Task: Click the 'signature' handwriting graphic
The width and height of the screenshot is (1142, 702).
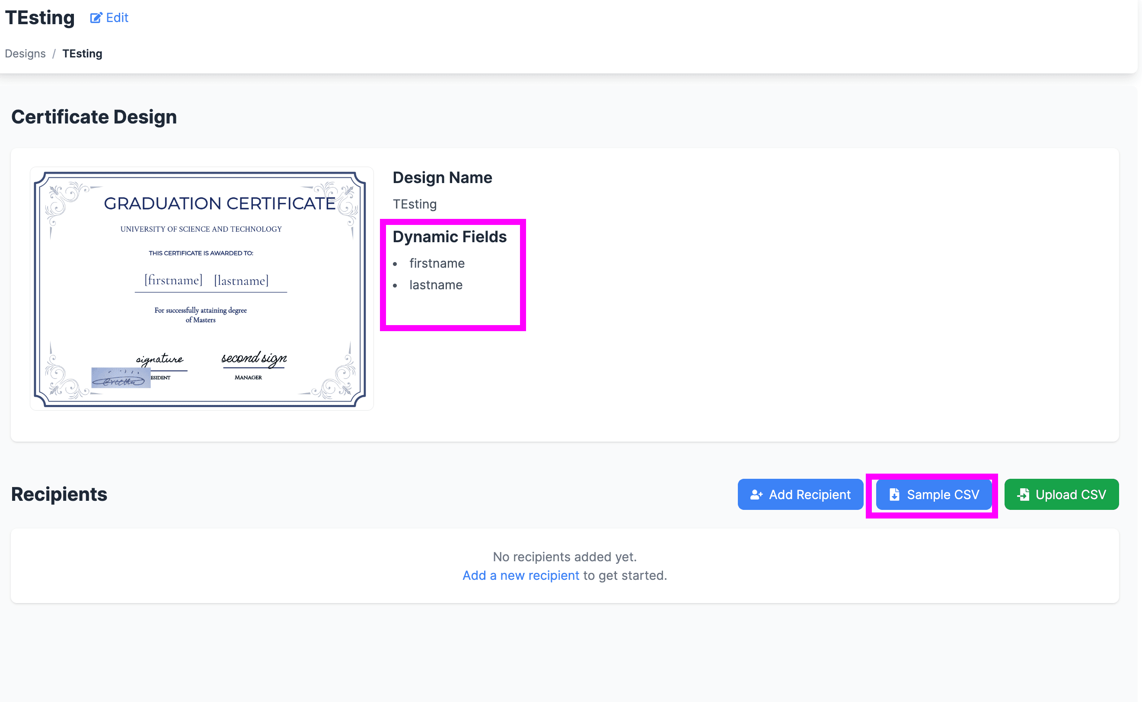Action: 159,359
